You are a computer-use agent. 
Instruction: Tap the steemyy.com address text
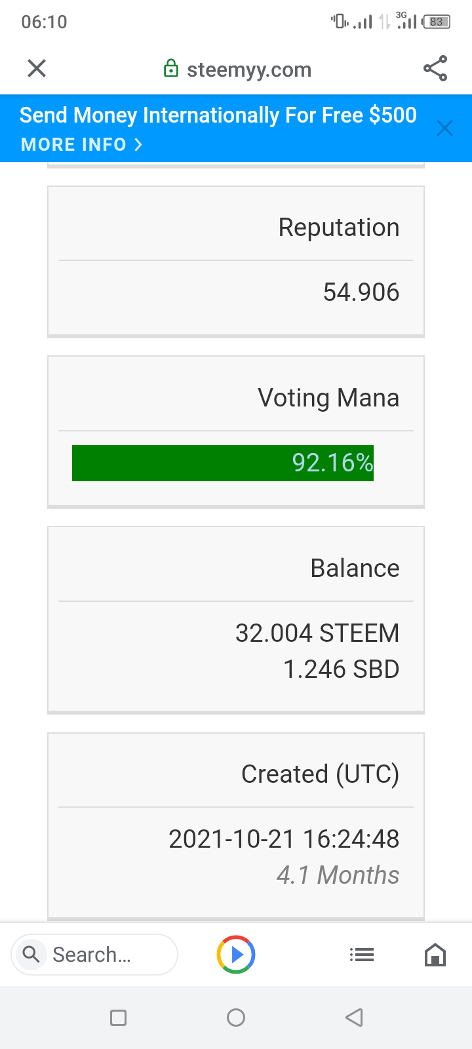tap(249, 69)
